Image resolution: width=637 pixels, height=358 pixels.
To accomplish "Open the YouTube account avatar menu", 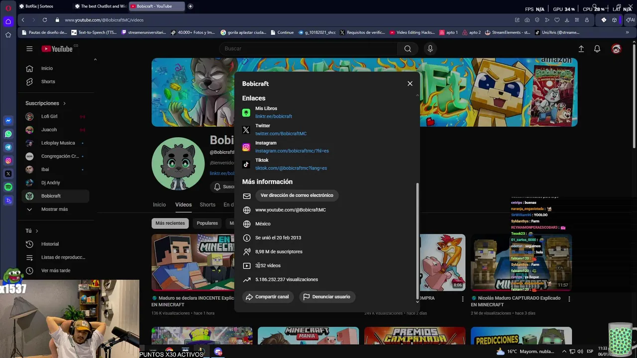I will tap(616, 49).
